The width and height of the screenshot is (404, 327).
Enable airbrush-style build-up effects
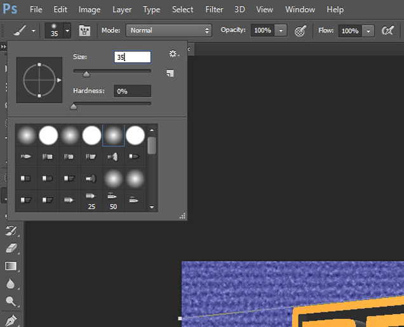(x=386, y=31)
